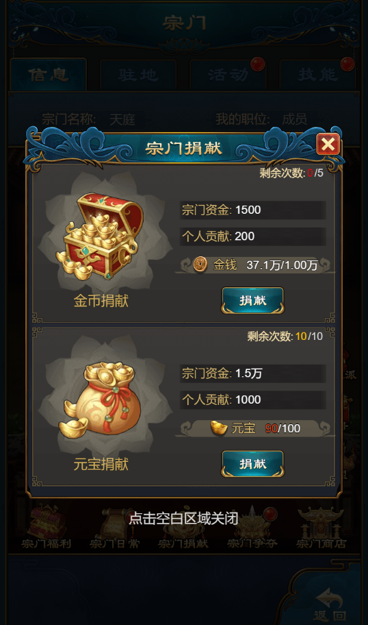
Task: Click the 个人贡献 1000 field
Action: (x=252, y=400)
